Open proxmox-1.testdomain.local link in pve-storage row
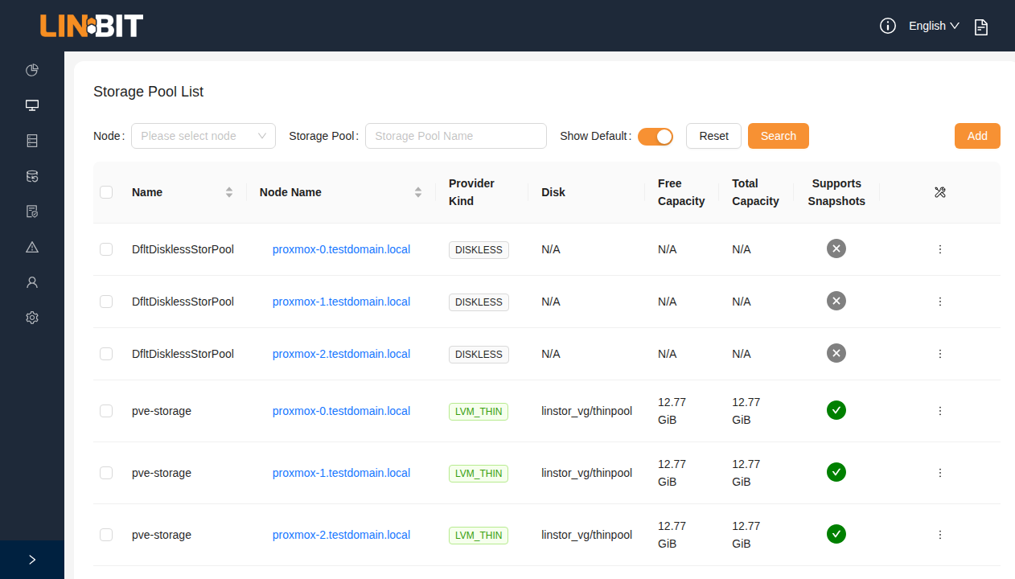 pyautogui.click(x=341, y=473)
